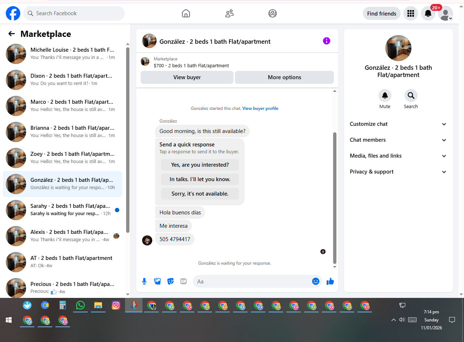Open the emoji picker smiley
The image size is (464, 342).
pyautogui.click(x=316, y=281)
